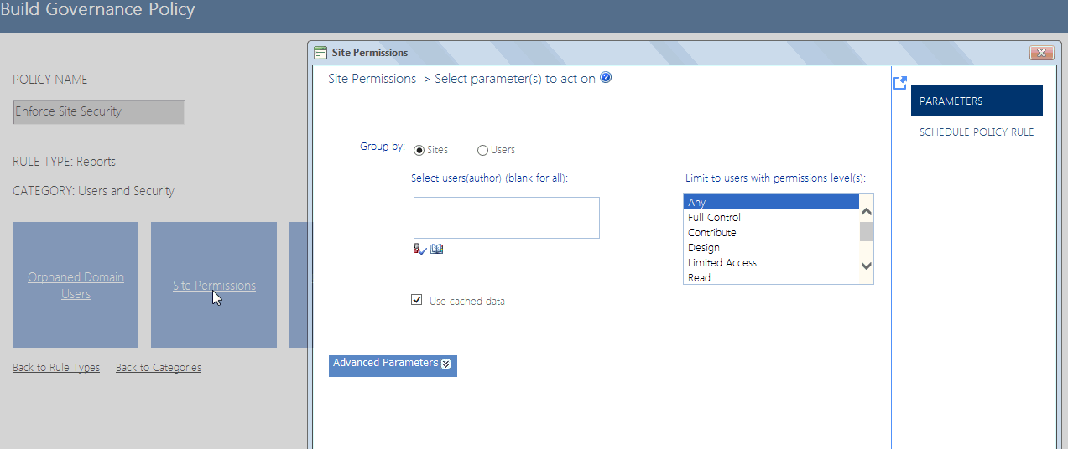
Task: Open the Orphaned Domain Users tile
Action: [x=76, y=285]
